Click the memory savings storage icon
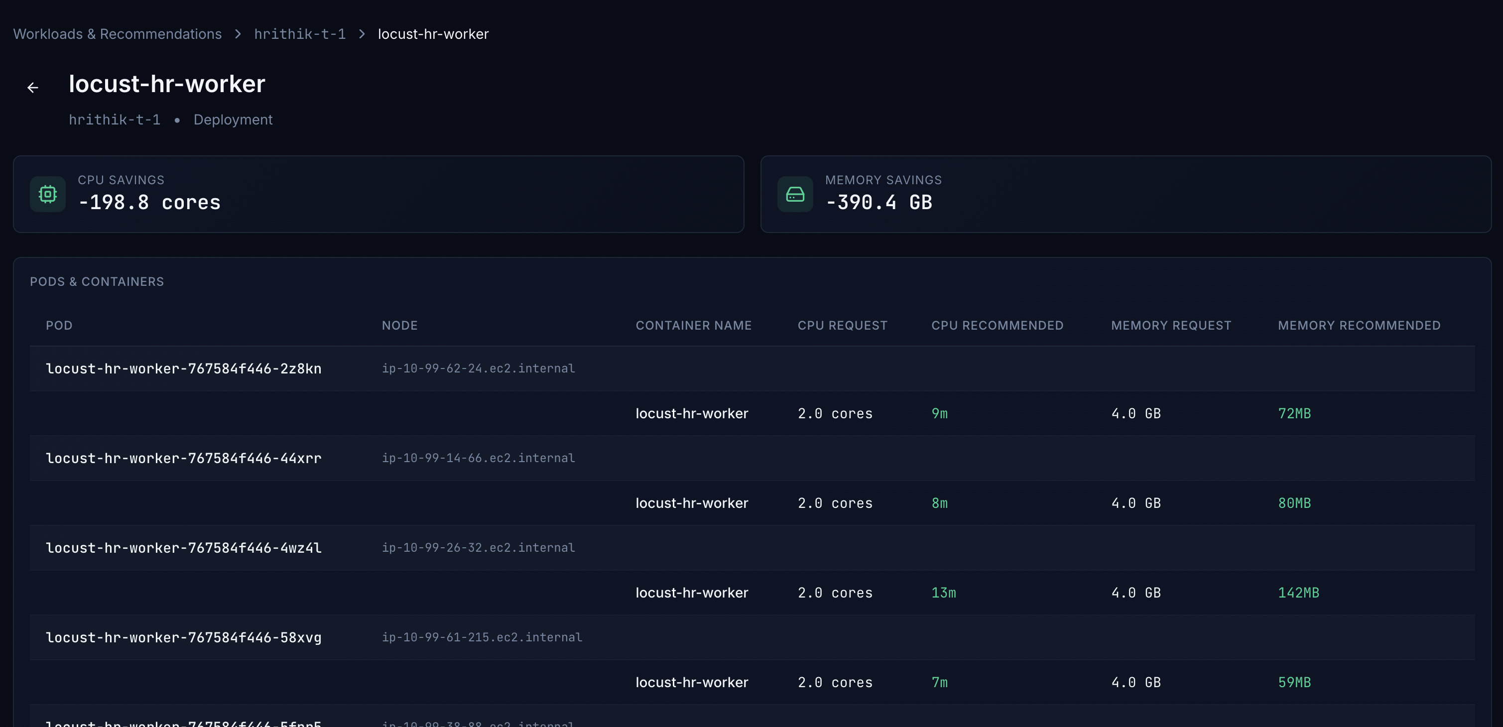This screenshot has height=727, width=1503. point(795,194)
